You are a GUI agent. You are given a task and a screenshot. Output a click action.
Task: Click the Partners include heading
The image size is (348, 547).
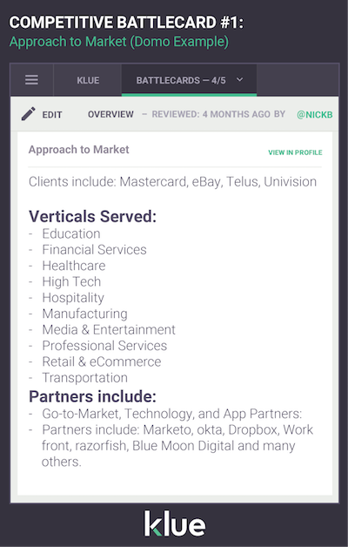(x=93, y=396)
